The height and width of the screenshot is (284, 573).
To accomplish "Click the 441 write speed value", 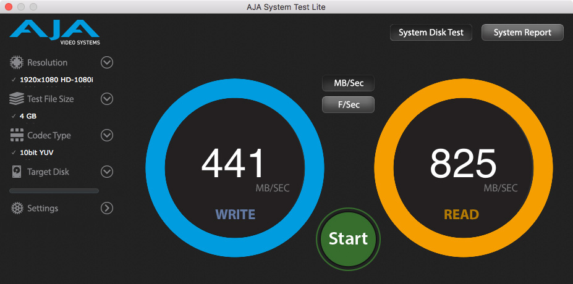I will click(x=233, y=163).
